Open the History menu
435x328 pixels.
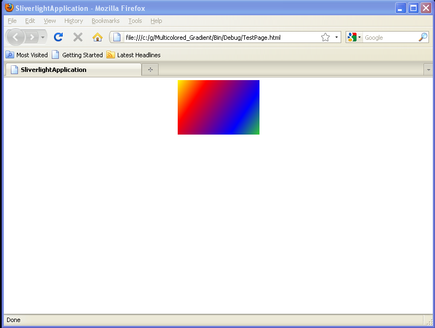coord(74,21)
